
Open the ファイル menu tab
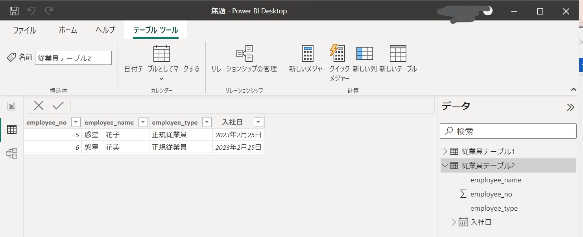click(24, 30)
